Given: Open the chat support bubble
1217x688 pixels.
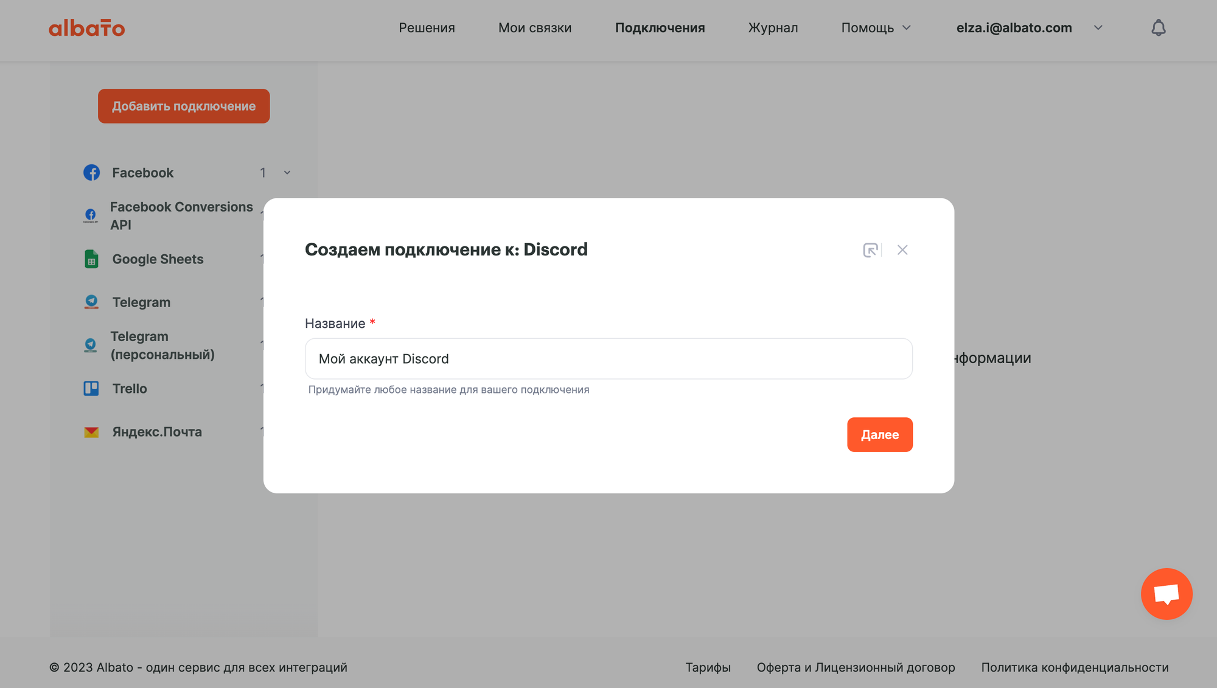Looking at the screenshot, I should tap(1166, 594).
